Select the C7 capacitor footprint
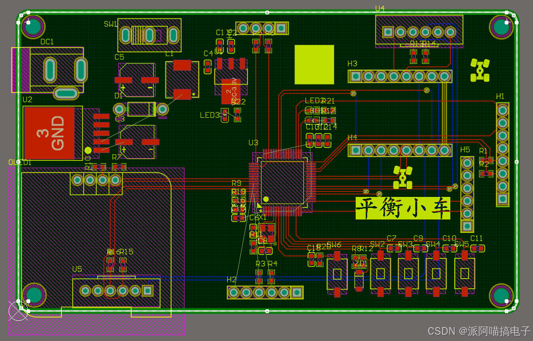The width and height of the screenshot is (533, 341). [394, 249]
